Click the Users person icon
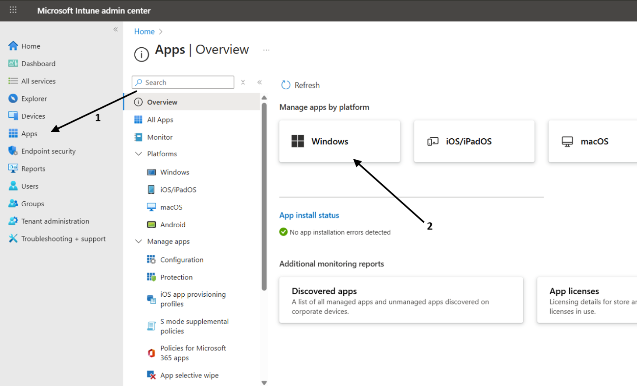 coord(13,186)
